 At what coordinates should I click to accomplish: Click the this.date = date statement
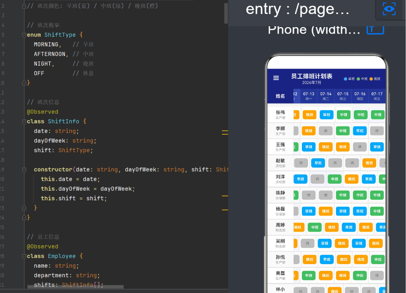[70, 179]
